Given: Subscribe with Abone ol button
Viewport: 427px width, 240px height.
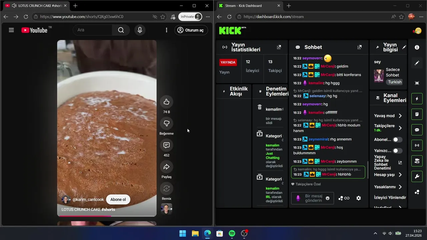Looking at the screenshot, I should pyautogui.click(x=118, y=200).
